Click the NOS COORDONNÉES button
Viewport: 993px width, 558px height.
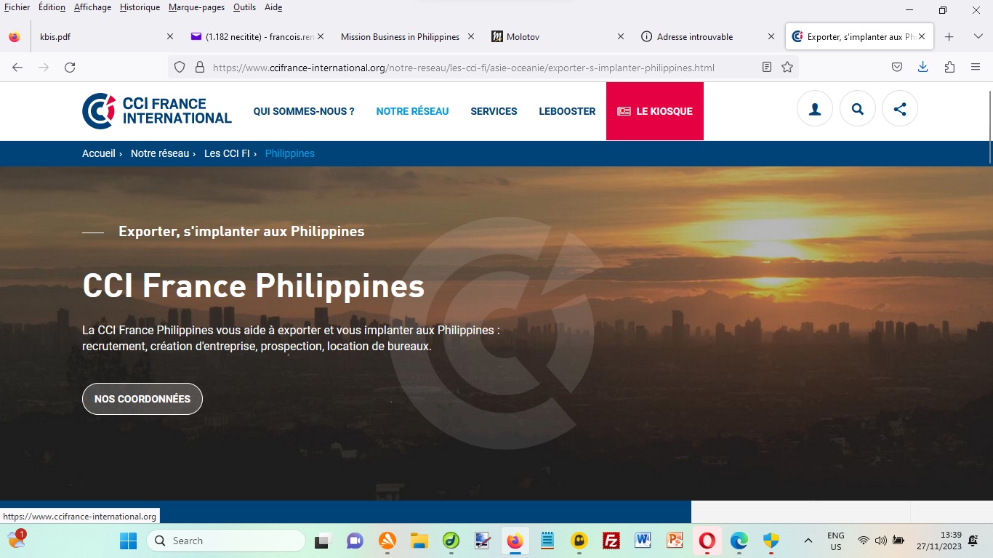142,399
